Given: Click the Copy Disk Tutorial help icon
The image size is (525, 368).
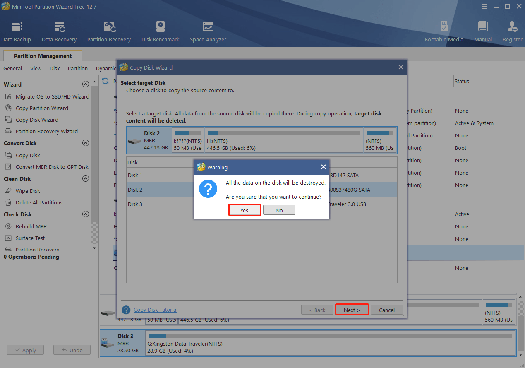Looking at the screenshot, I should [x=126, y=310].
